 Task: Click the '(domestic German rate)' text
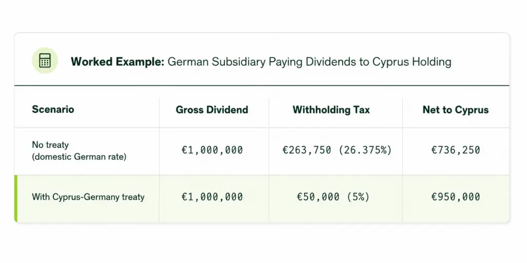click(79, 157)
